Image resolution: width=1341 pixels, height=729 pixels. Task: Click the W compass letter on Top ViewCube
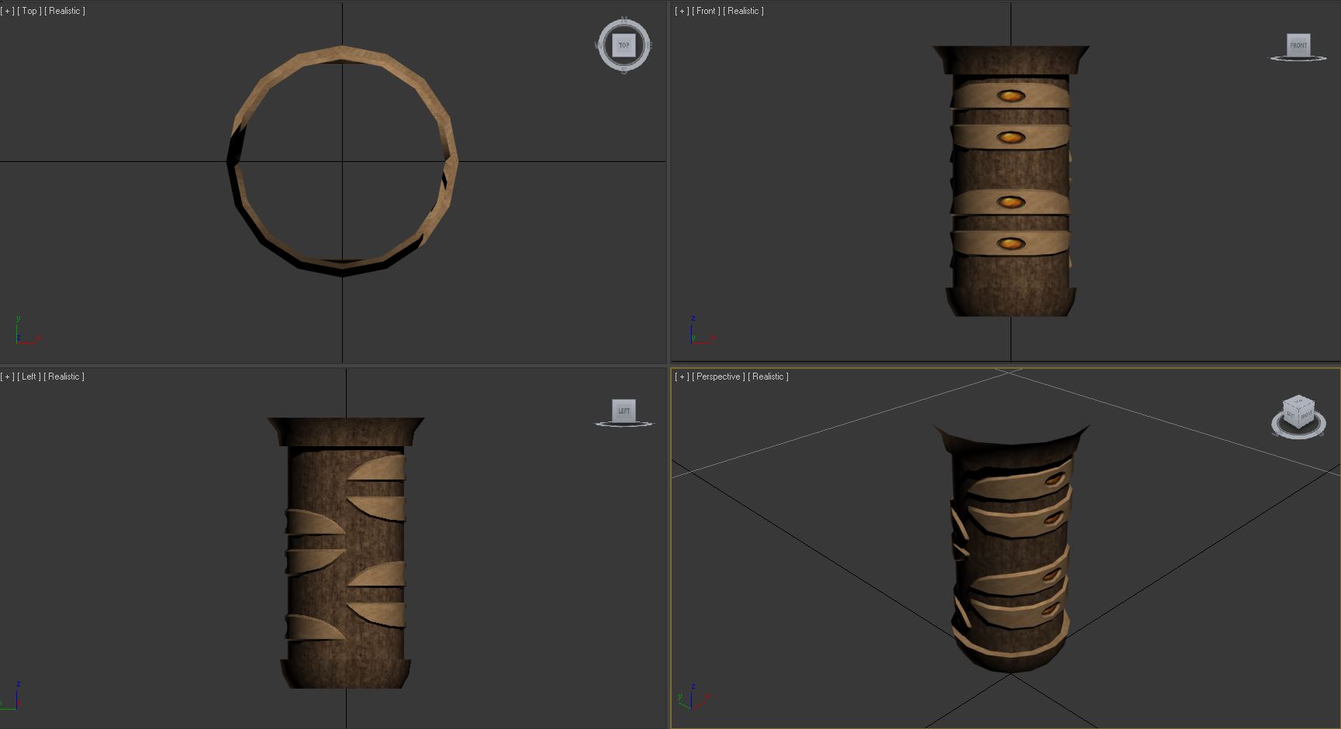599,45
